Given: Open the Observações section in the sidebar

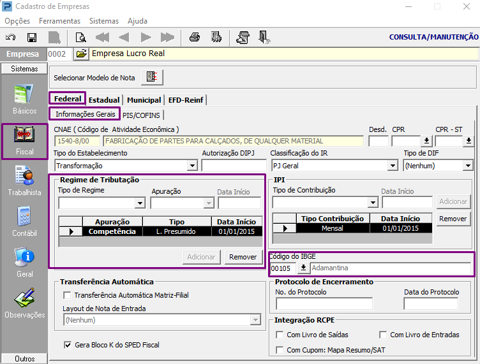Looking at the screenshot, I should click(24, 303).
